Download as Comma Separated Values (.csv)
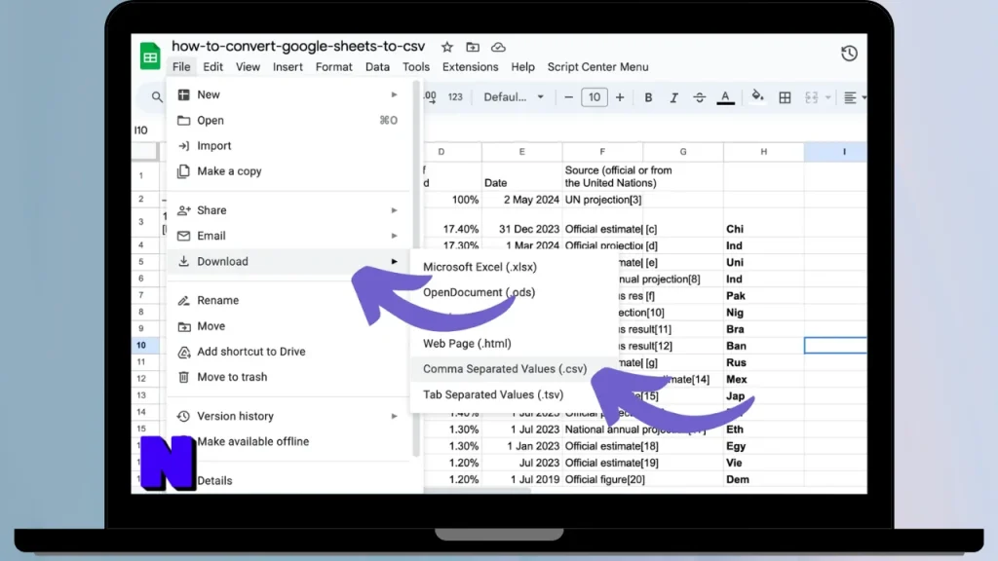The width and height of the screenshot is (998, 561). coord(514,369)
